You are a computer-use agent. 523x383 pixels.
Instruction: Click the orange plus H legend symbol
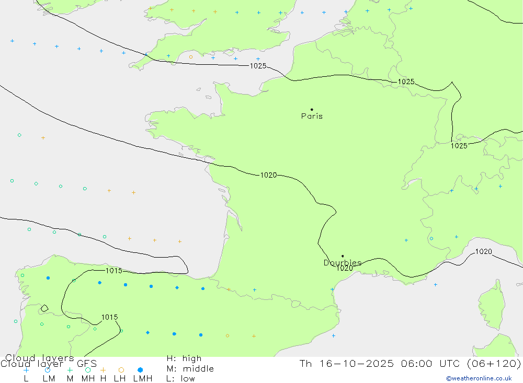pyautogui.click(x=103, y=370)
